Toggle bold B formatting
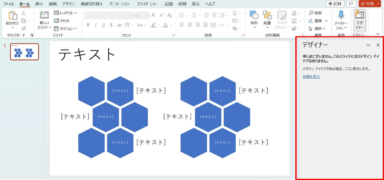The width and height of the screenshot is (384, 180). (88, 25)
